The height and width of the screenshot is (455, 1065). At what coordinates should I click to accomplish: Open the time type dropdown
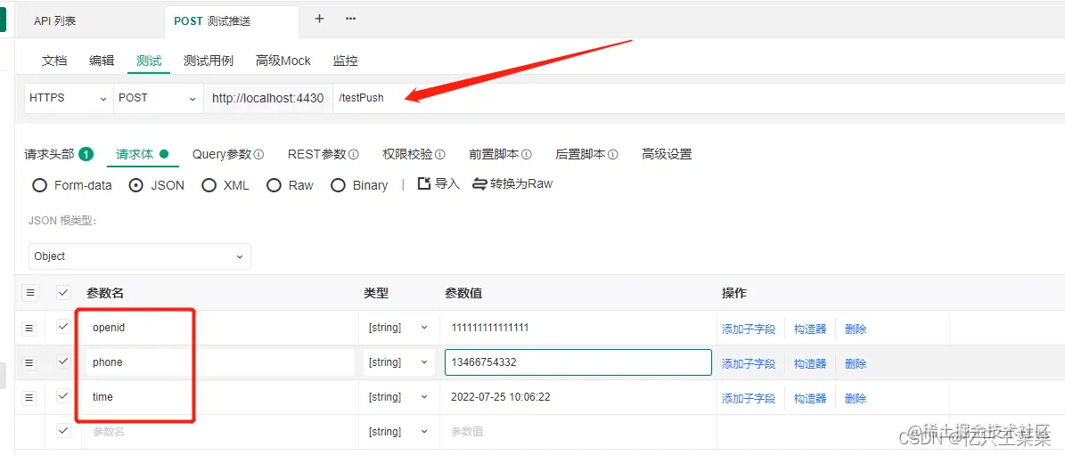pos(398,397)
